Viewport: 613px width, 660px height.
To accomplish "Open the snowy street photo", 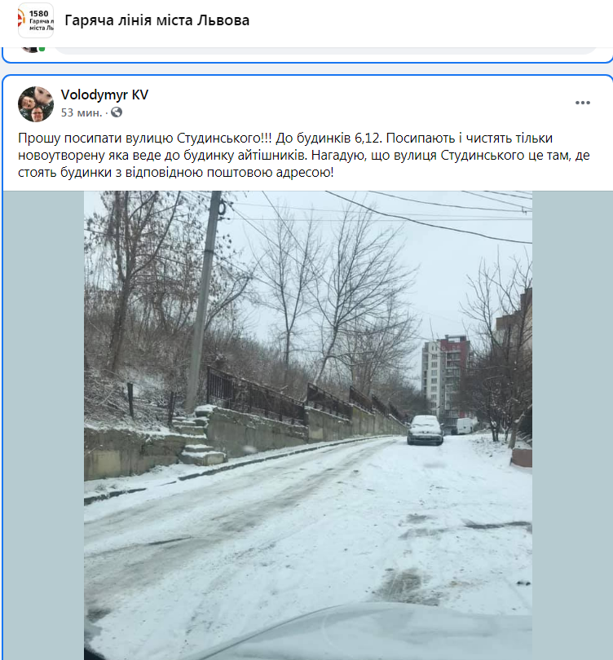I will tap(308, 425).
